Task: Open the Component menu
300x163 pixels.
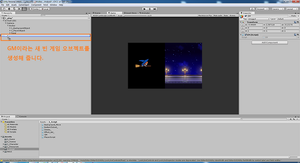Action: 36,5
